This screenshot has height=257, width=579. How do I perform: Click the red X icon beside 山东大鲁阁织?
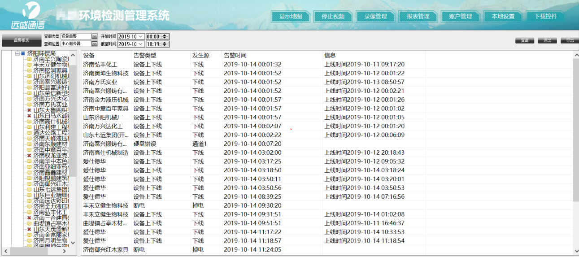coord(29,110)
